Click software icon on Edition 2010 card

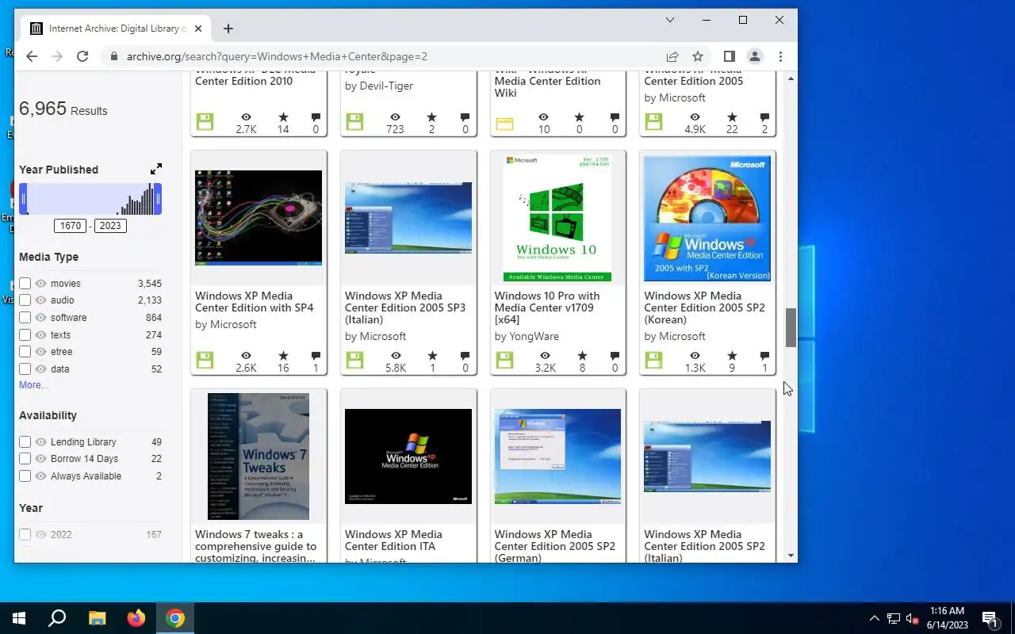click(x=205, y=122)
